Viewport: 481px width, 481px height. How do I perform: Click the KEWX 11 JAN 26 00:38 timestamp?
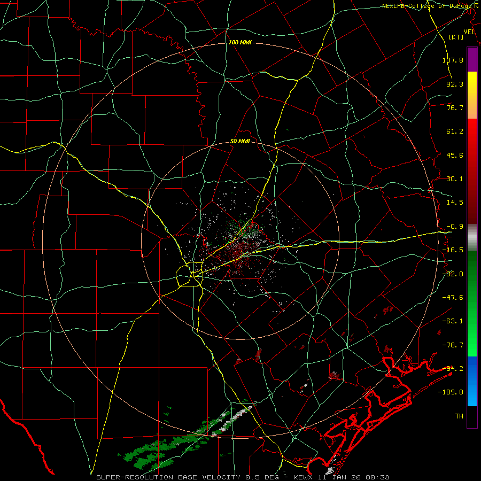[342, 477]
